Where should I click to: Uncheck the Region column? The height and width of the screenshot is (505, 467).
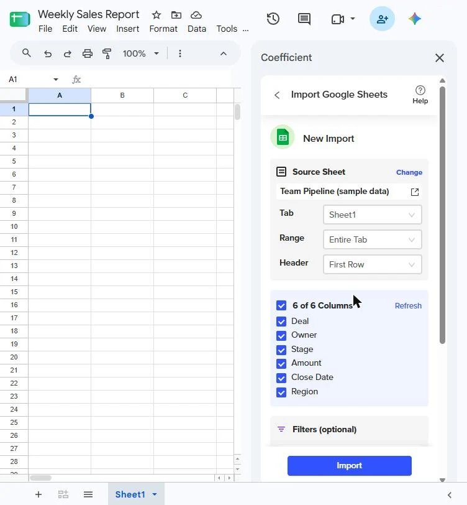click(281, 392)
